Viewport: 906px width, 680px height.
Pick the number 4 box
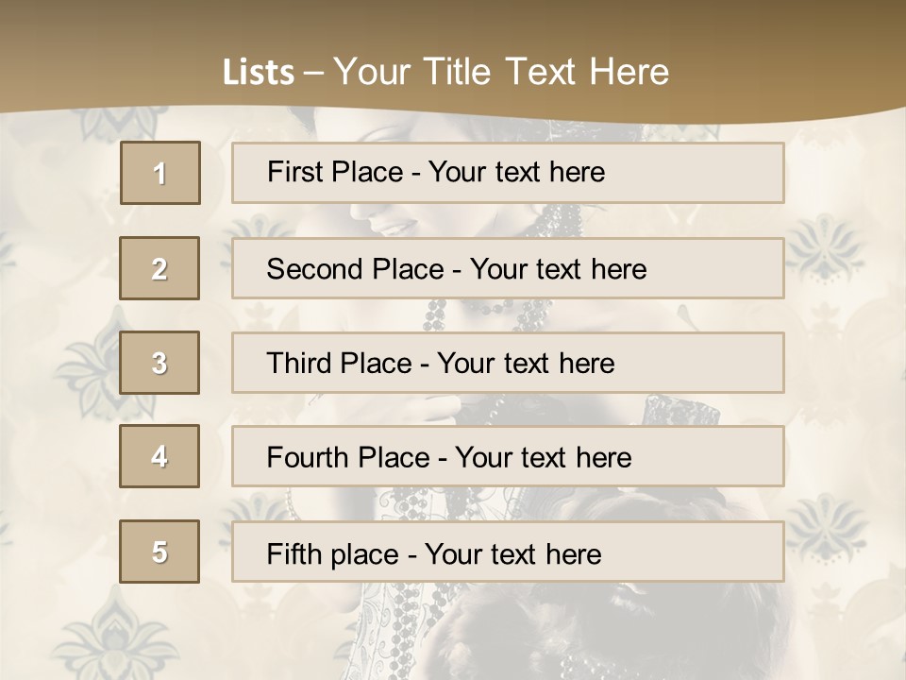click(159, 456)
